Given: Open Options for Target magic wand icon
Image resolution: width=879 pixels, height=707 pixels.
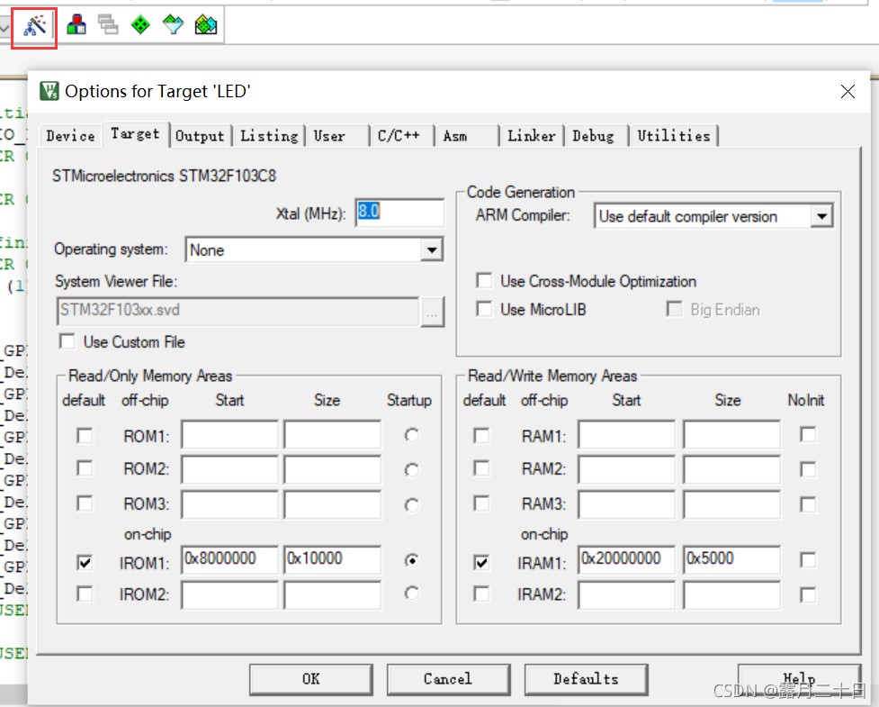Looking at the screenshot, I should point(35,26).
